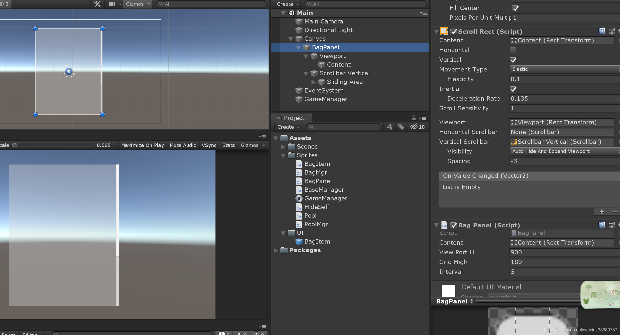Add event with the plus button

602,212
